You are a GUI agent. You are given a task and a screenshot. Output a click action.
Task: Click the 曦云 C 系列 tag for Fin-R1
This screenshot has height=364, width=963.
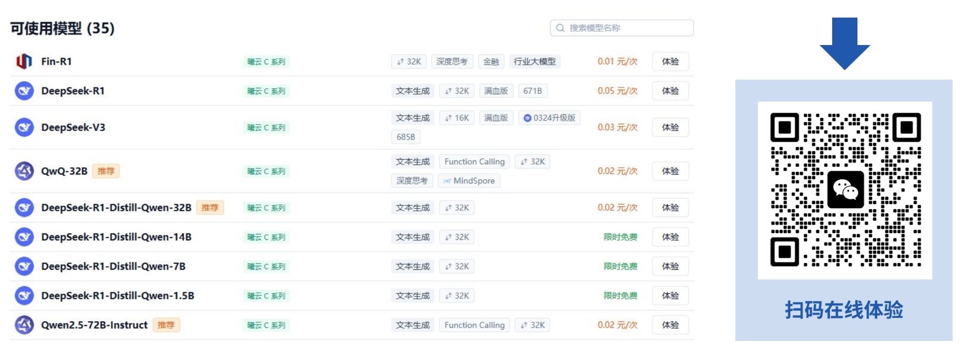[x=266, y=61]
